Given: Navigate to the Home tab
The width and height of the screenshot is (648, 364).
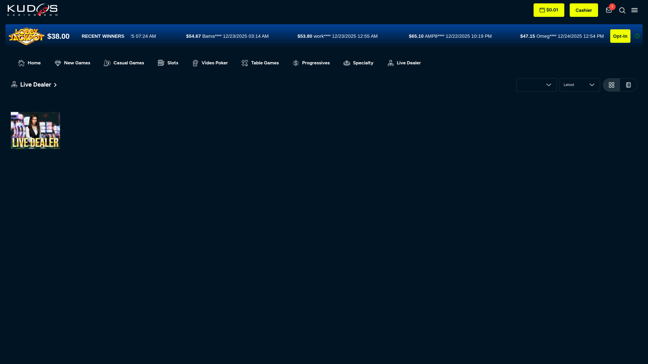Looking at the screenshot, I should [29, 63].
